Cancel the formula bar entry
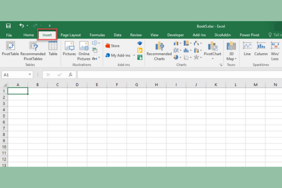Image resolution: width=282 pixels, height=188 pixels. [x=48, y=75]
